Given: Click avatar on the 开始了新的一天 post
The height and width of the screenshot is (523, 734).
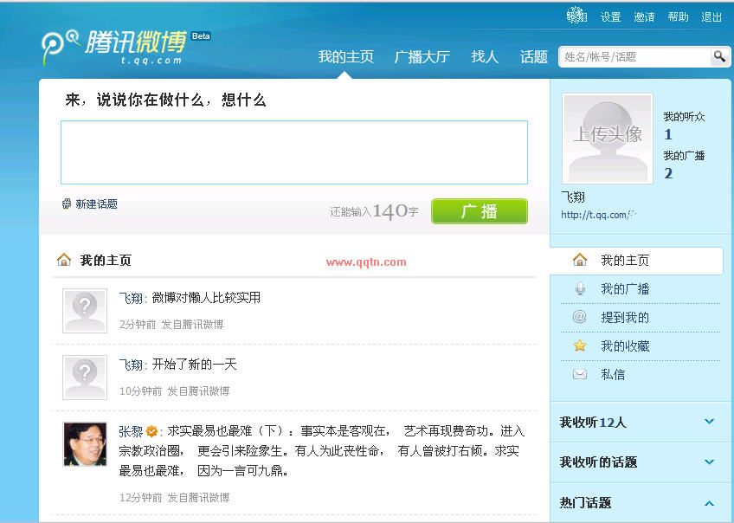Looking at the screenshot, I should (85, 378).
